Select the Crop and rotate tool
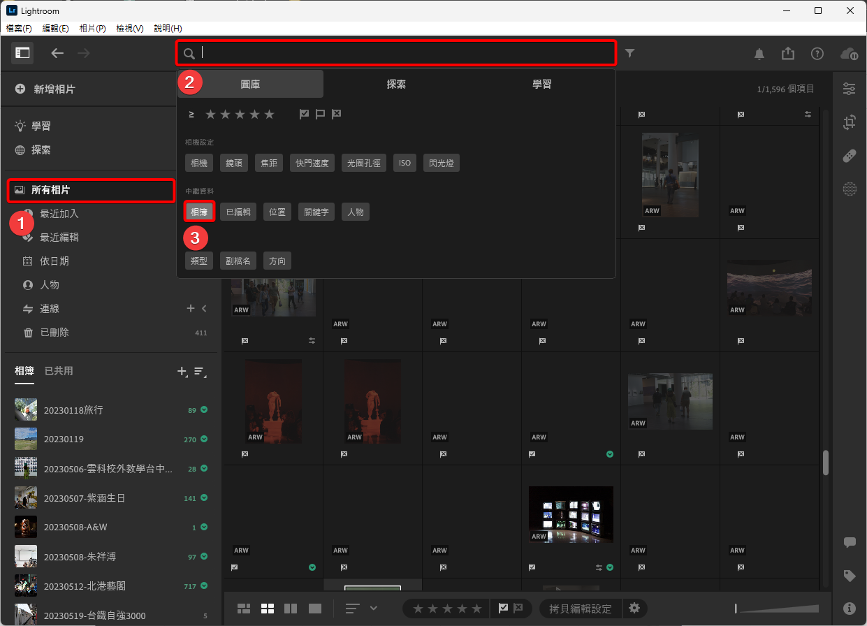 click(849, 122)
